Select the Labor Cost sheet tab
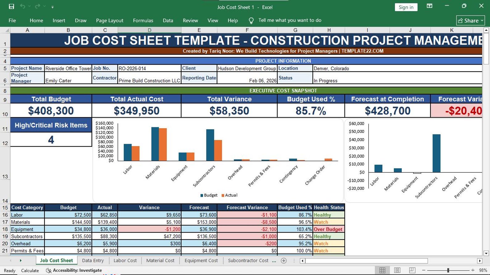Screen dimensions: 490x275 tap(125, 261)
